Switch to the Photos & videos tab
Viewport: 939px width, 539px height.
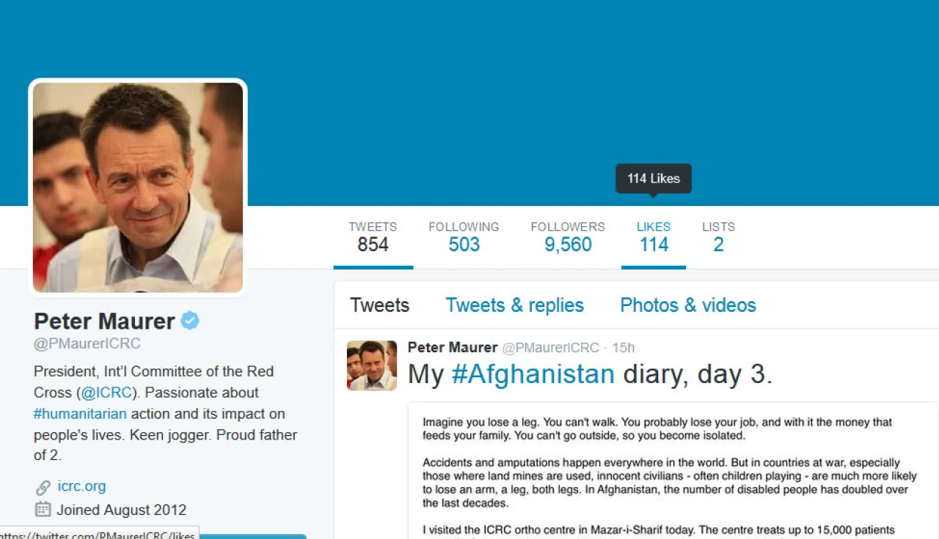pos(688,305)
